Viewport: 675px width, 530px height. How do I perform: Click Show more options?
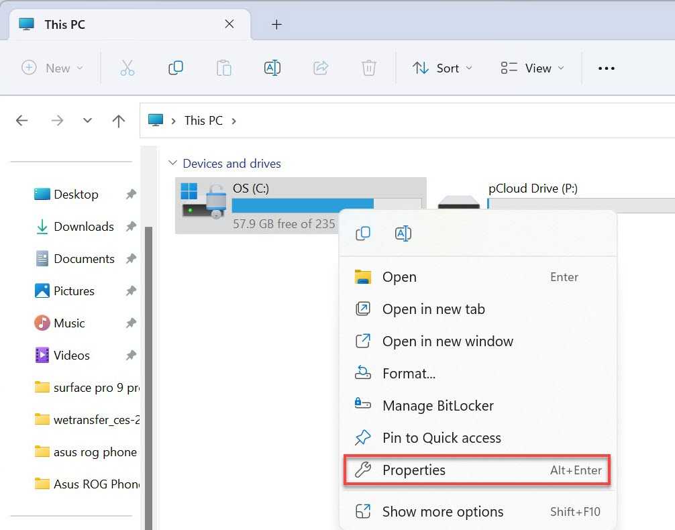click(x=478, y=511)
